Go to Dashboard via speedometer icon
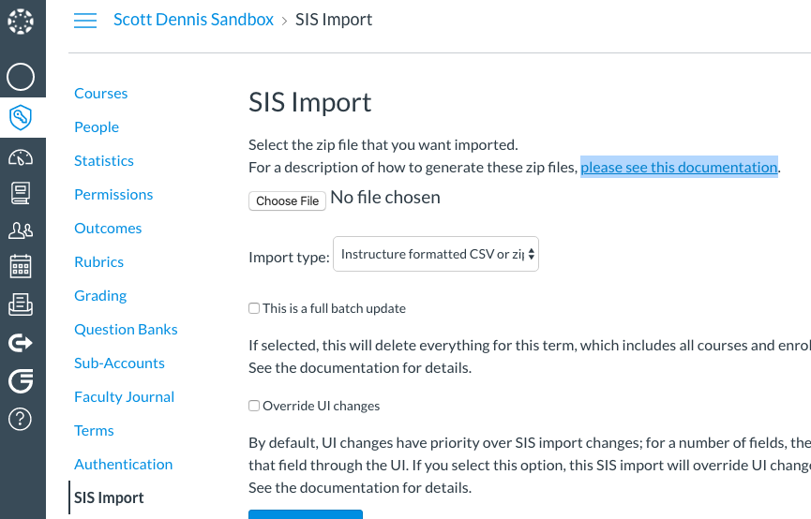Image resolution: width=811 pixels, height=519 pixels. tap(21, 157)
